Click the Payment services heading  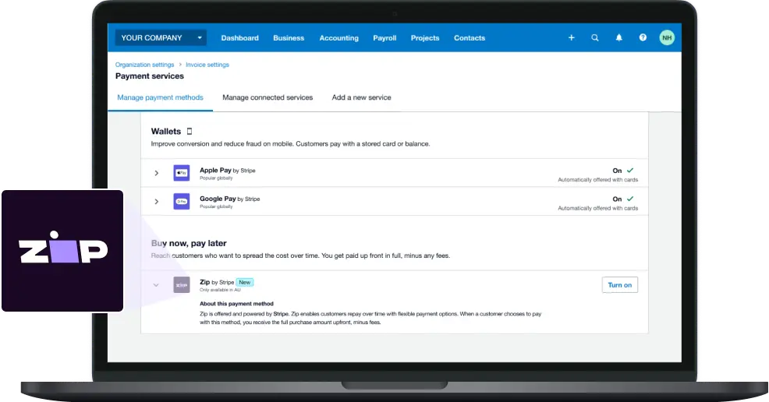tap(150, 76)
